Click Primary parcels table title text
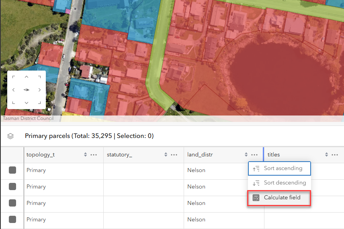 (89, 136)
